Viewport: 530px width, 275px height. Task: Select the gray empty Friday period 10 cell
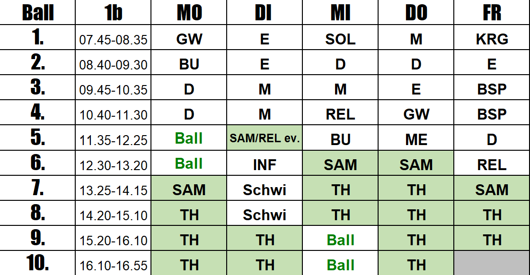(x=492, y=263)
